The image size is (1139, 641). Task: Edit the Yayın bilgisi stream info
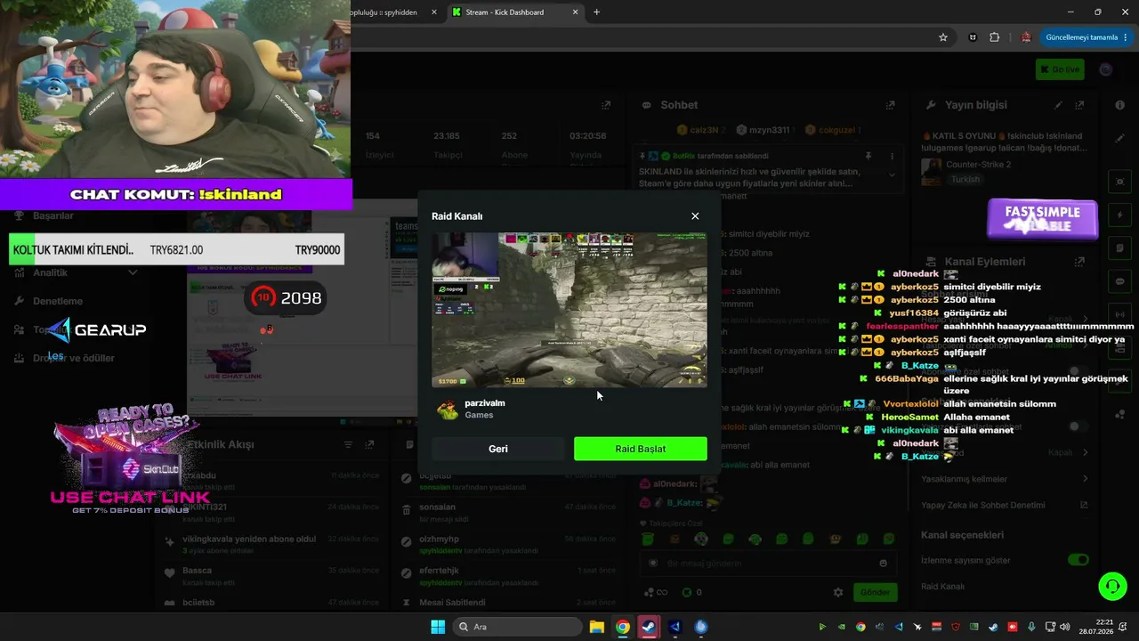[x=1059, y=105]
